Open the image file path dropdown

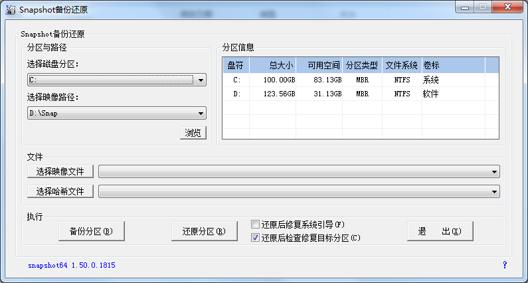[495, 172]
